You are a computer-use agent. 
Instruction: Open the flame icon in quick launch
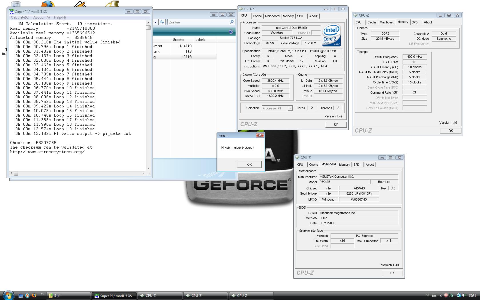pos(27,296)
